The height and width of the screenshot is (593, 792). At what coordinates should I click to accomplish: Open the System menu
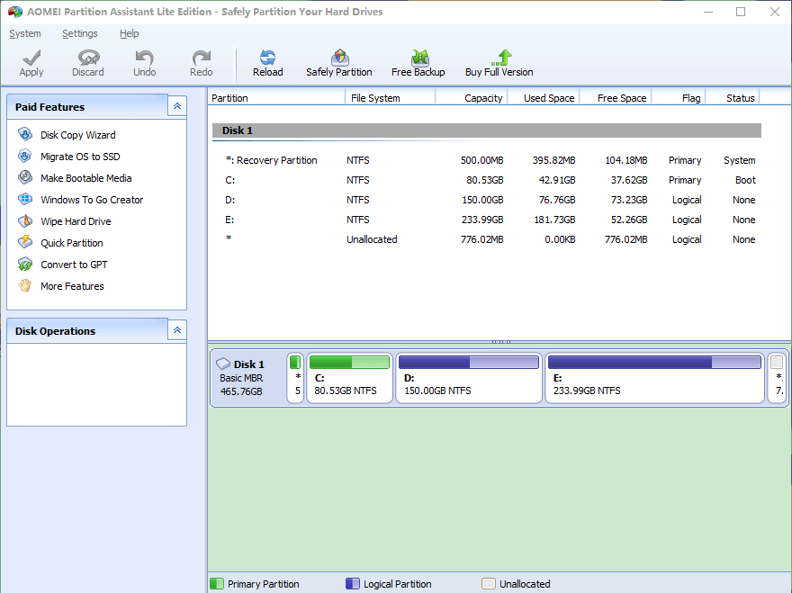click(x=25, y=33)
